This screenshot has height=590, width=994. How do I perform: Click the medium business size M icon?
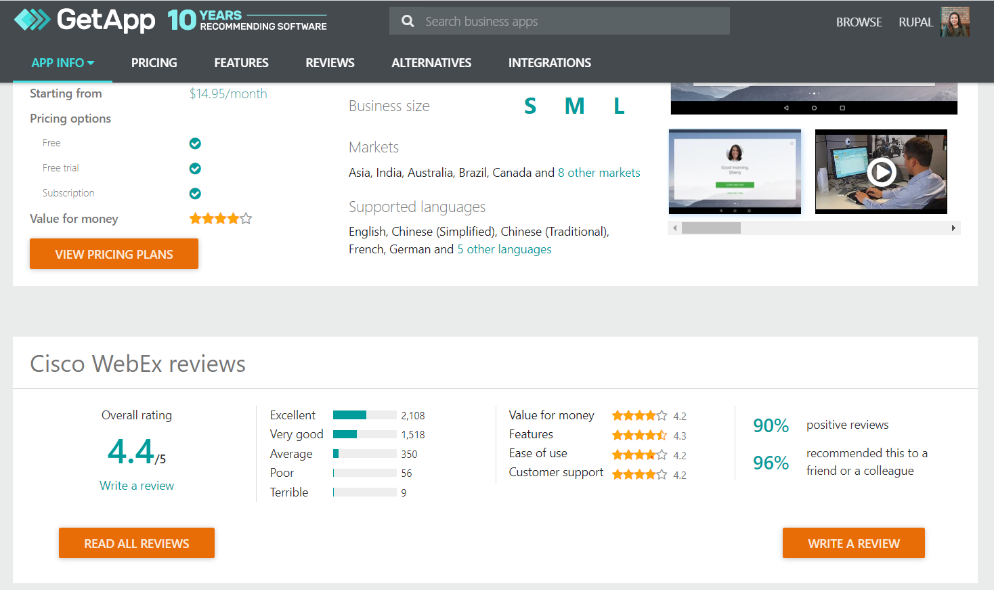tap(574, 106)
